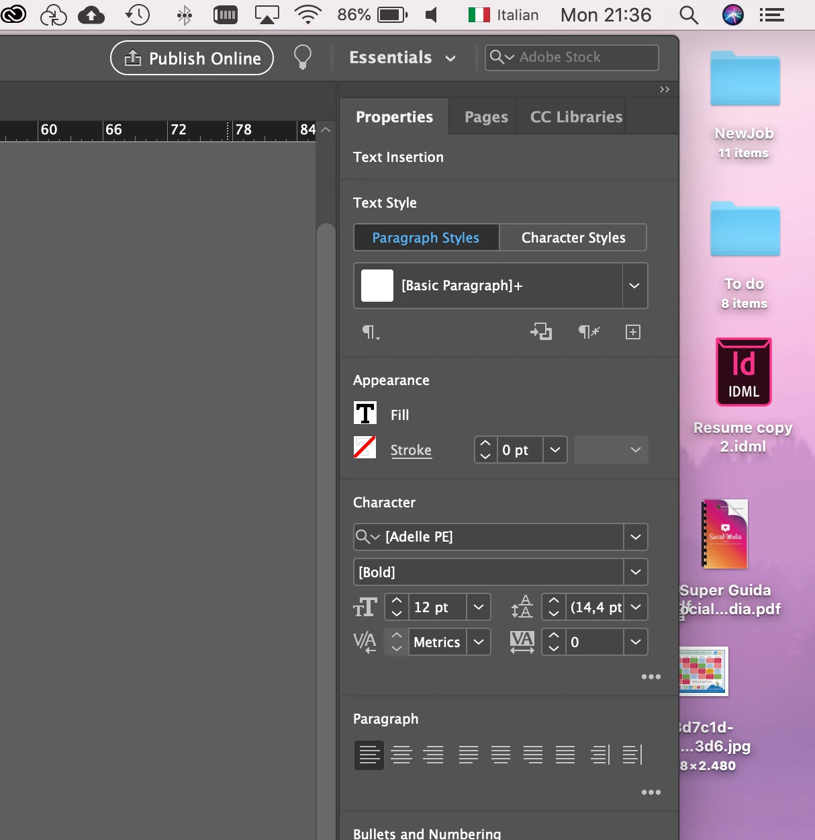Select Justify with last line centered
Screen dimensions: 815x840
(x=501, y=755)
